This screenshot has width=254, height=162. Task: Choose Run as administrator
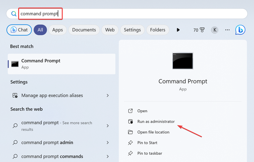pyautogui.click(x=156, y=122)
